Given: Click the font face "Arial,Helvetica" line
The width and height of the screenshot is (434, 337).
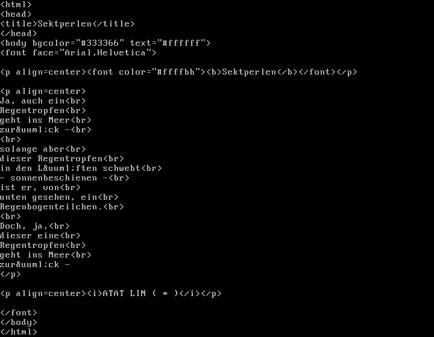Looking at the screenshot, I should 78,53.
